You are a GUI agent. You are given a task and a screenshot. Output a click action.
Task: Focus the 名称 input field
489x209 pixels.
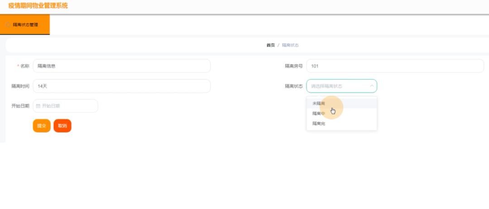tap(122, 66)
